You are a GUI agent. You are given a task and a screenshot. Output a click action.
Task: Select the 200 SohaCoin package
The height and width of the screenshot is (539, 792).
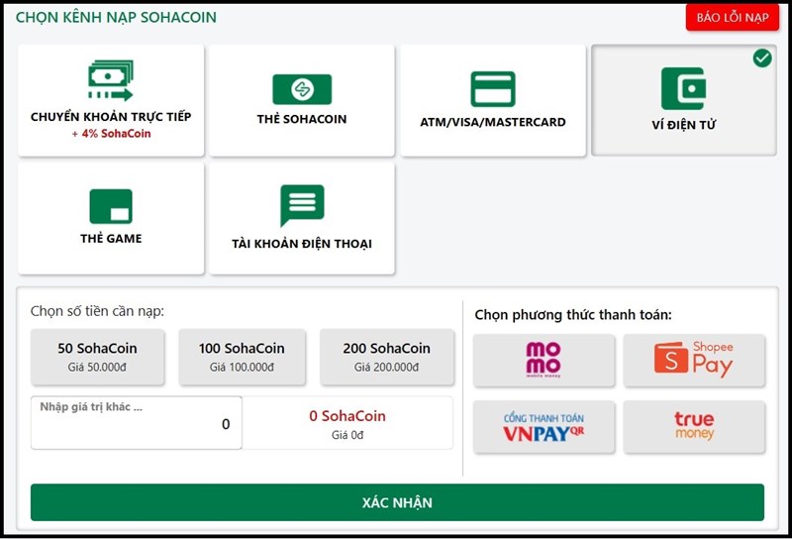387,357
